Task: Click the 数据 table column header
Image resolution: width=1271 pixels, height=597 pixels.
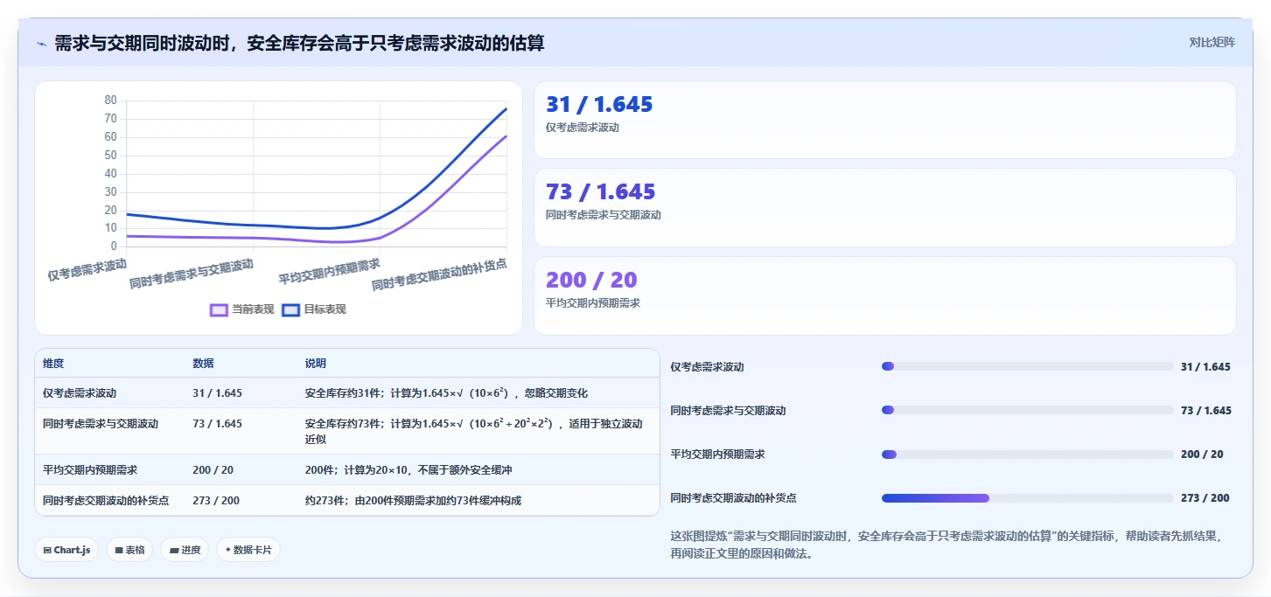Action: click(x=203, y=364)
